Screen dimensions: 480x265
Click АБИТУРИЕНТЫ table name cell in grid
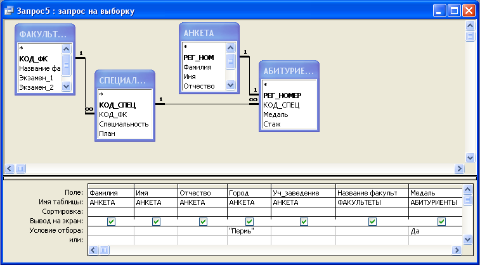[435, 202]
